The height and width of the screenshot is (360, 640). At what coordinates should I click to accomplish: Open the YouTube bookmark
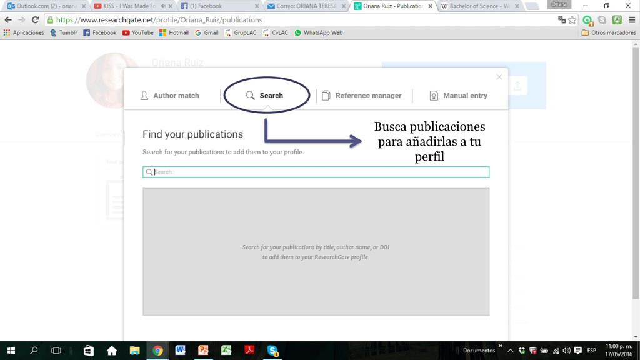point(137,32)
